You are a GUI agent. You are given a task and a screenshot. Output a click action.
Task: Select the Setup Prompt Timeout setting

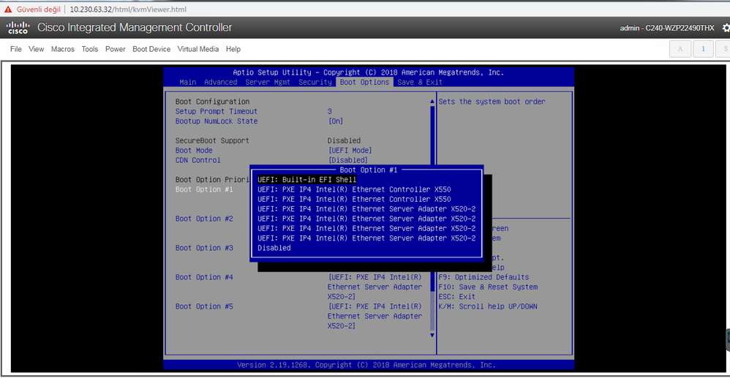pyautogui.click(x=216, y=111)
